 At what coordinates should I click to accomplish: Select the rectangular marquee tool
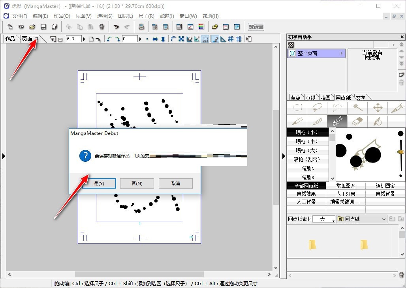[x=297, y=107]
